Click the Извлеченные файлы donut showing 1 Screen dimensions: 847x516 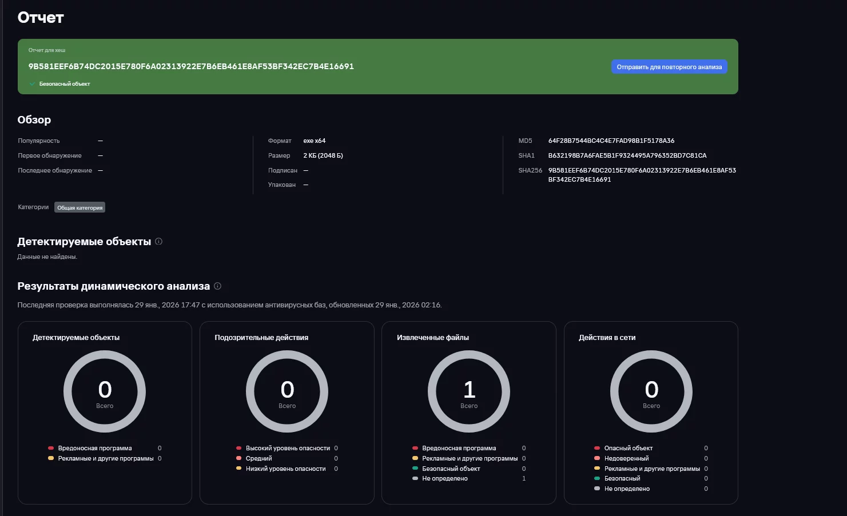[x=469, y=391]
